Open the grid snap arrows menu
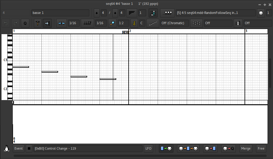This screenshot has width=273, height=159. (x=61, y=23)
